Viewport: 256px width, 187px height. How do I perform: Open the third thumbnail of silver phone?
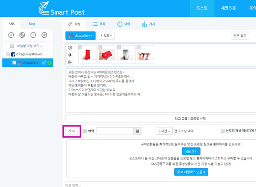[127, 55]
